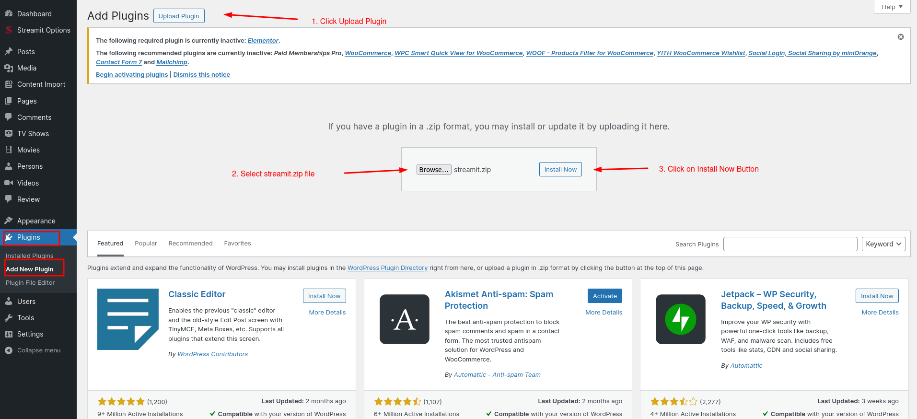Click the Tools wrench icon
Screen dimensions: 917x419
9,318
